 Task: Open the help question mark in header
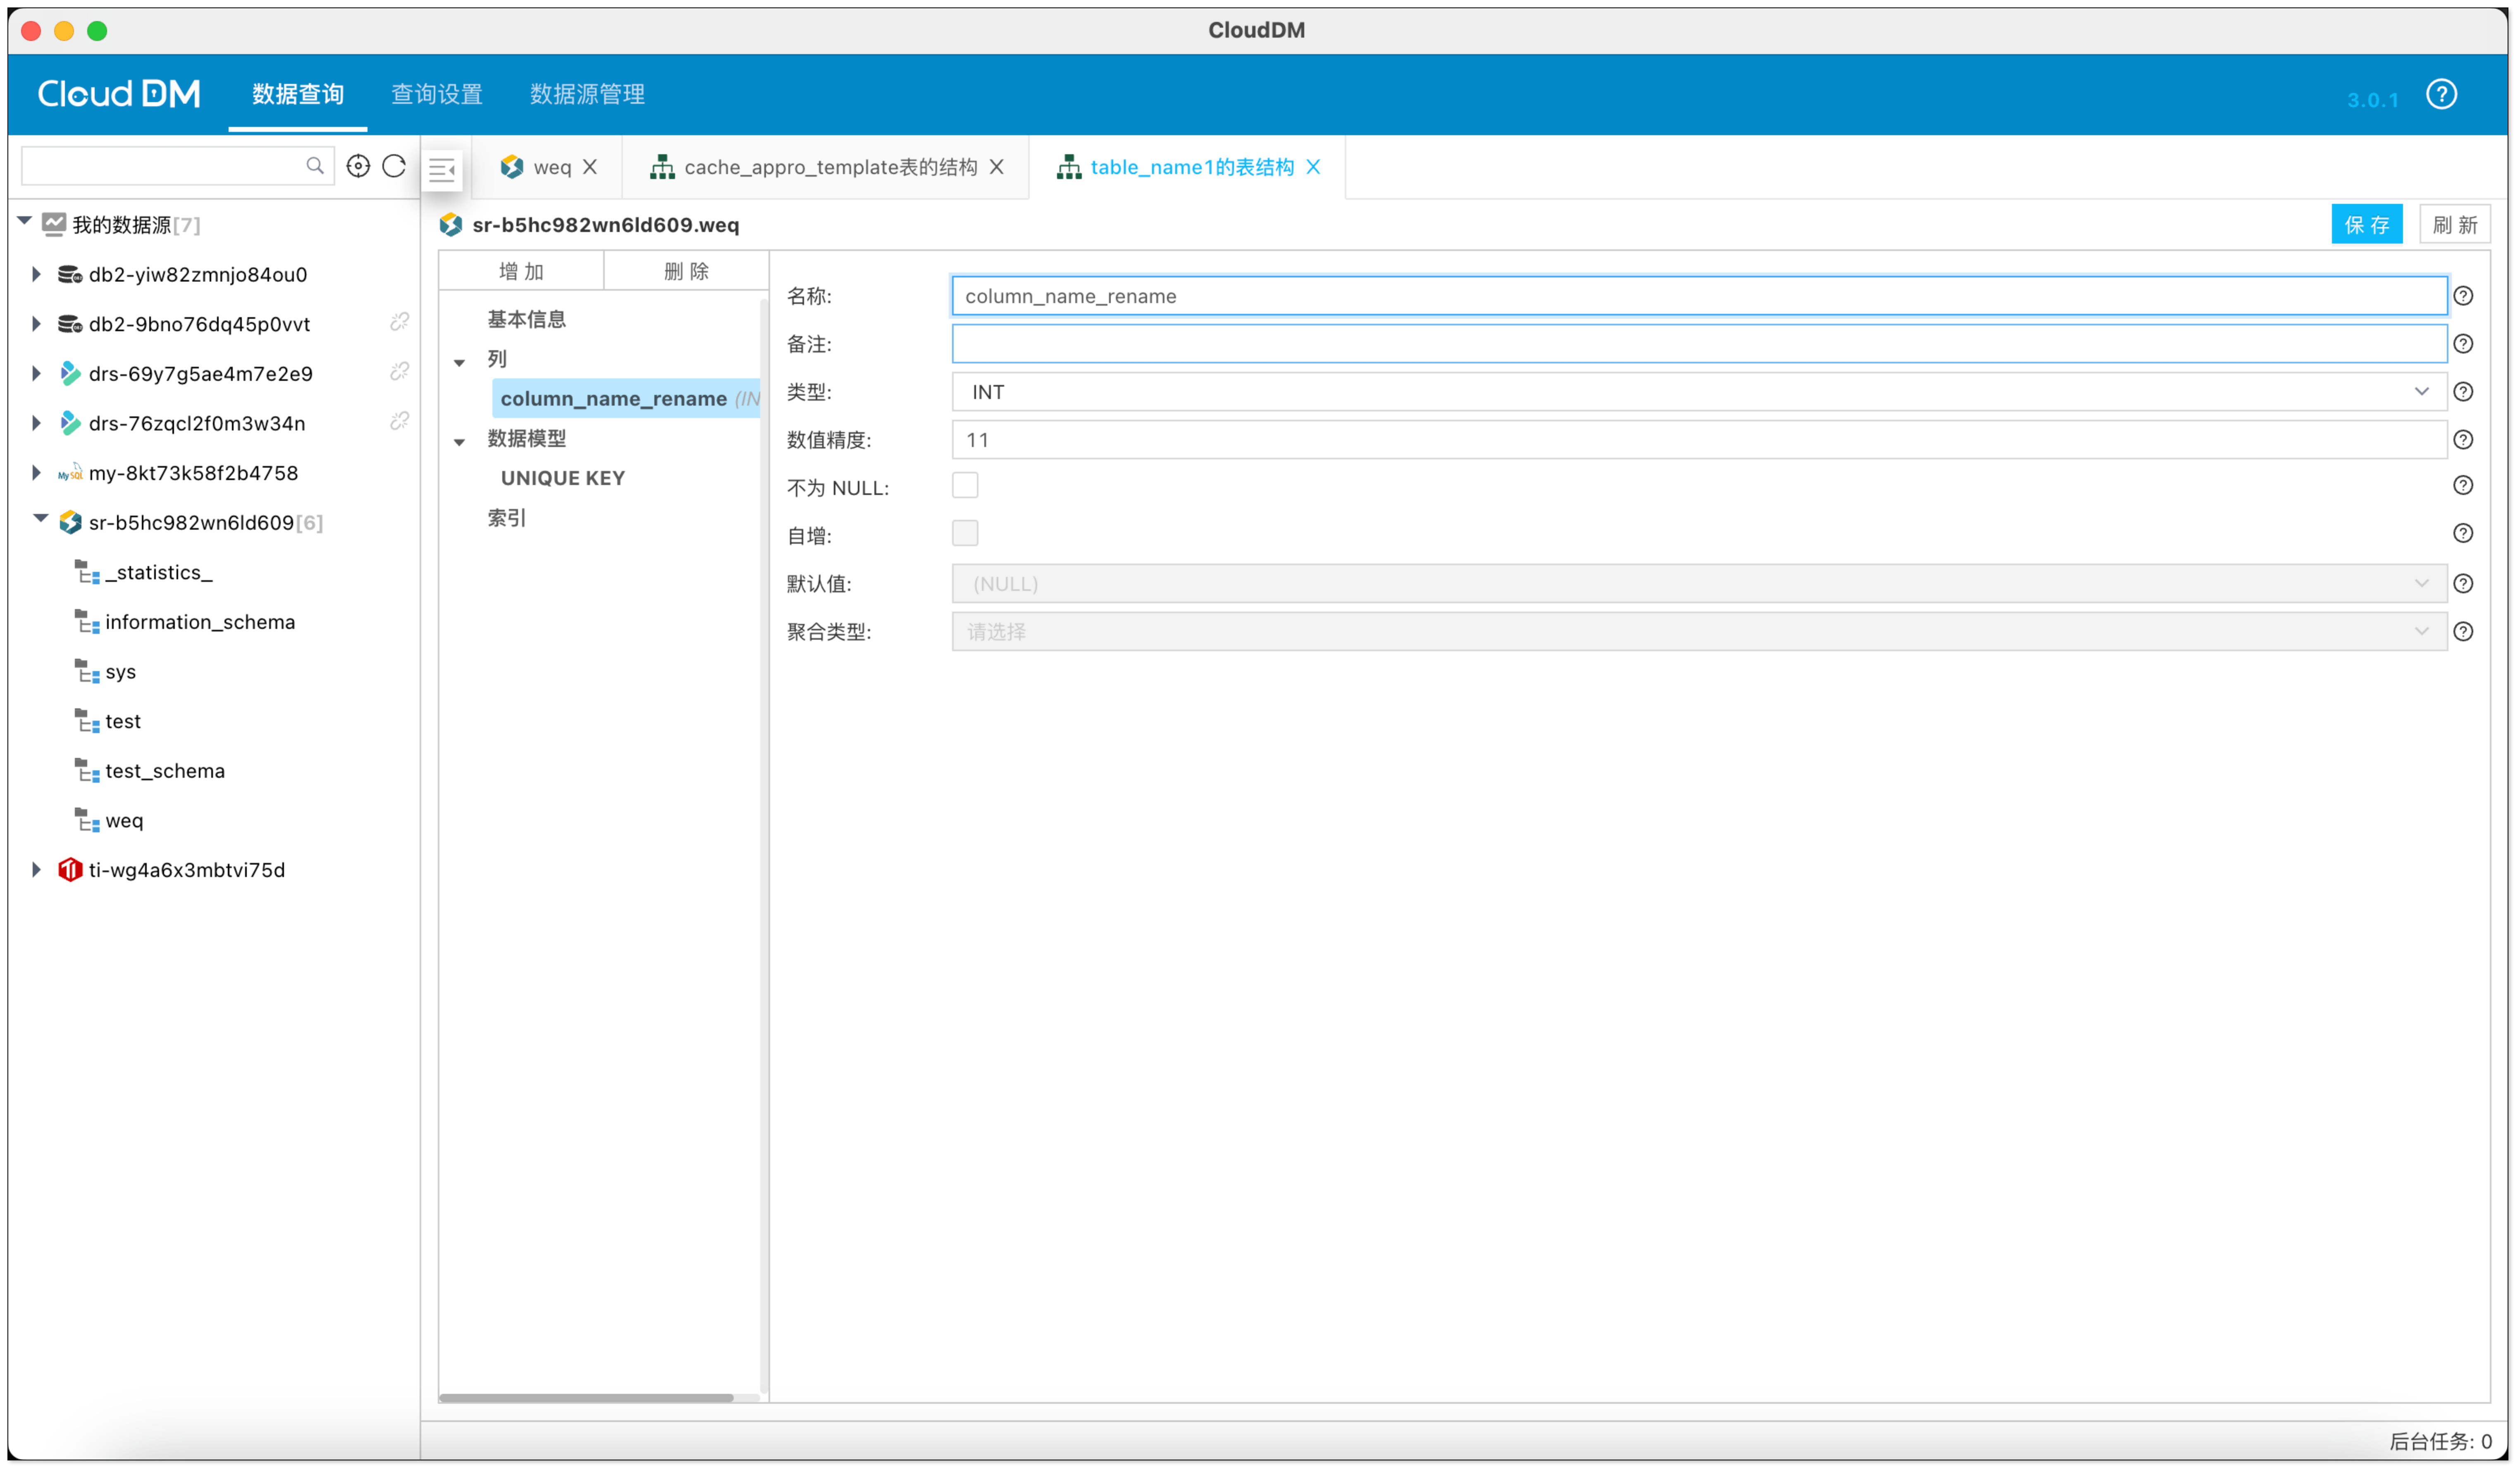click(x=2441, y=94)
